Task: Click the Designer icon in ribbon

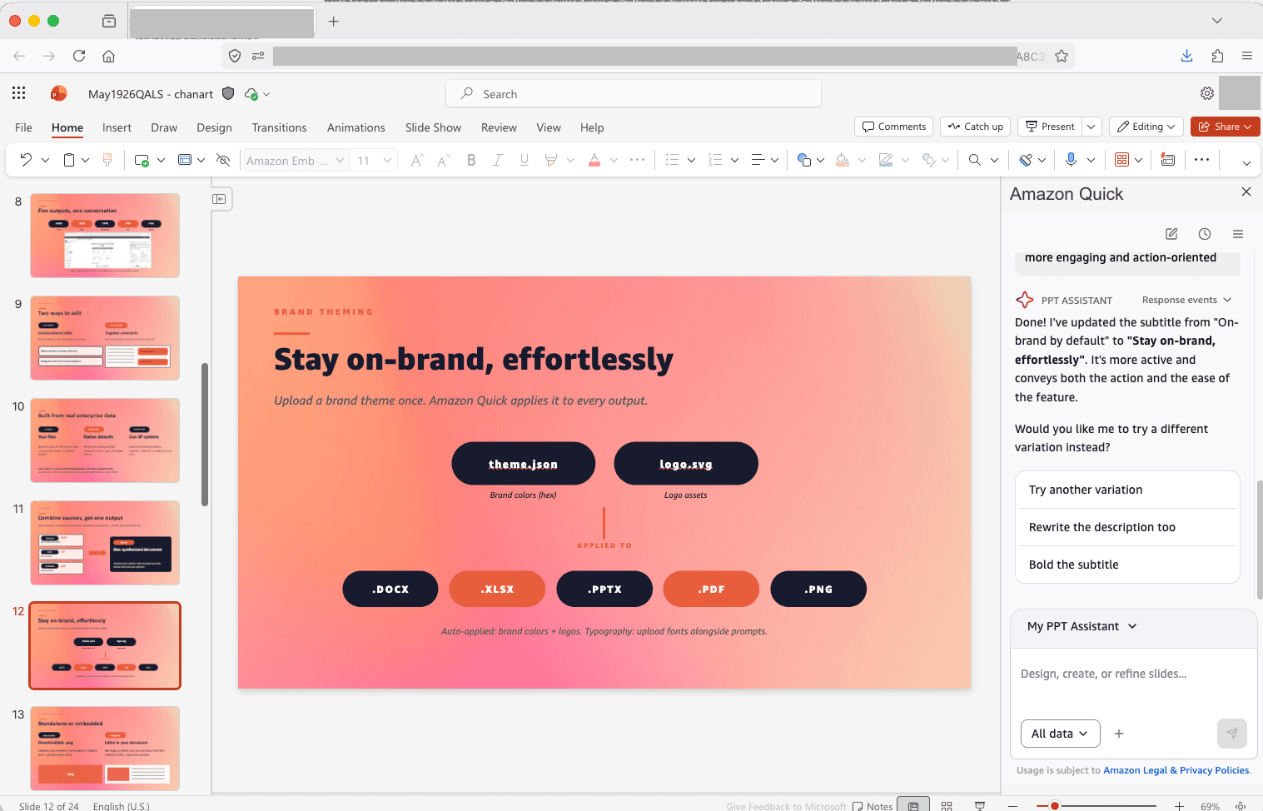Action: point(1168,160)
